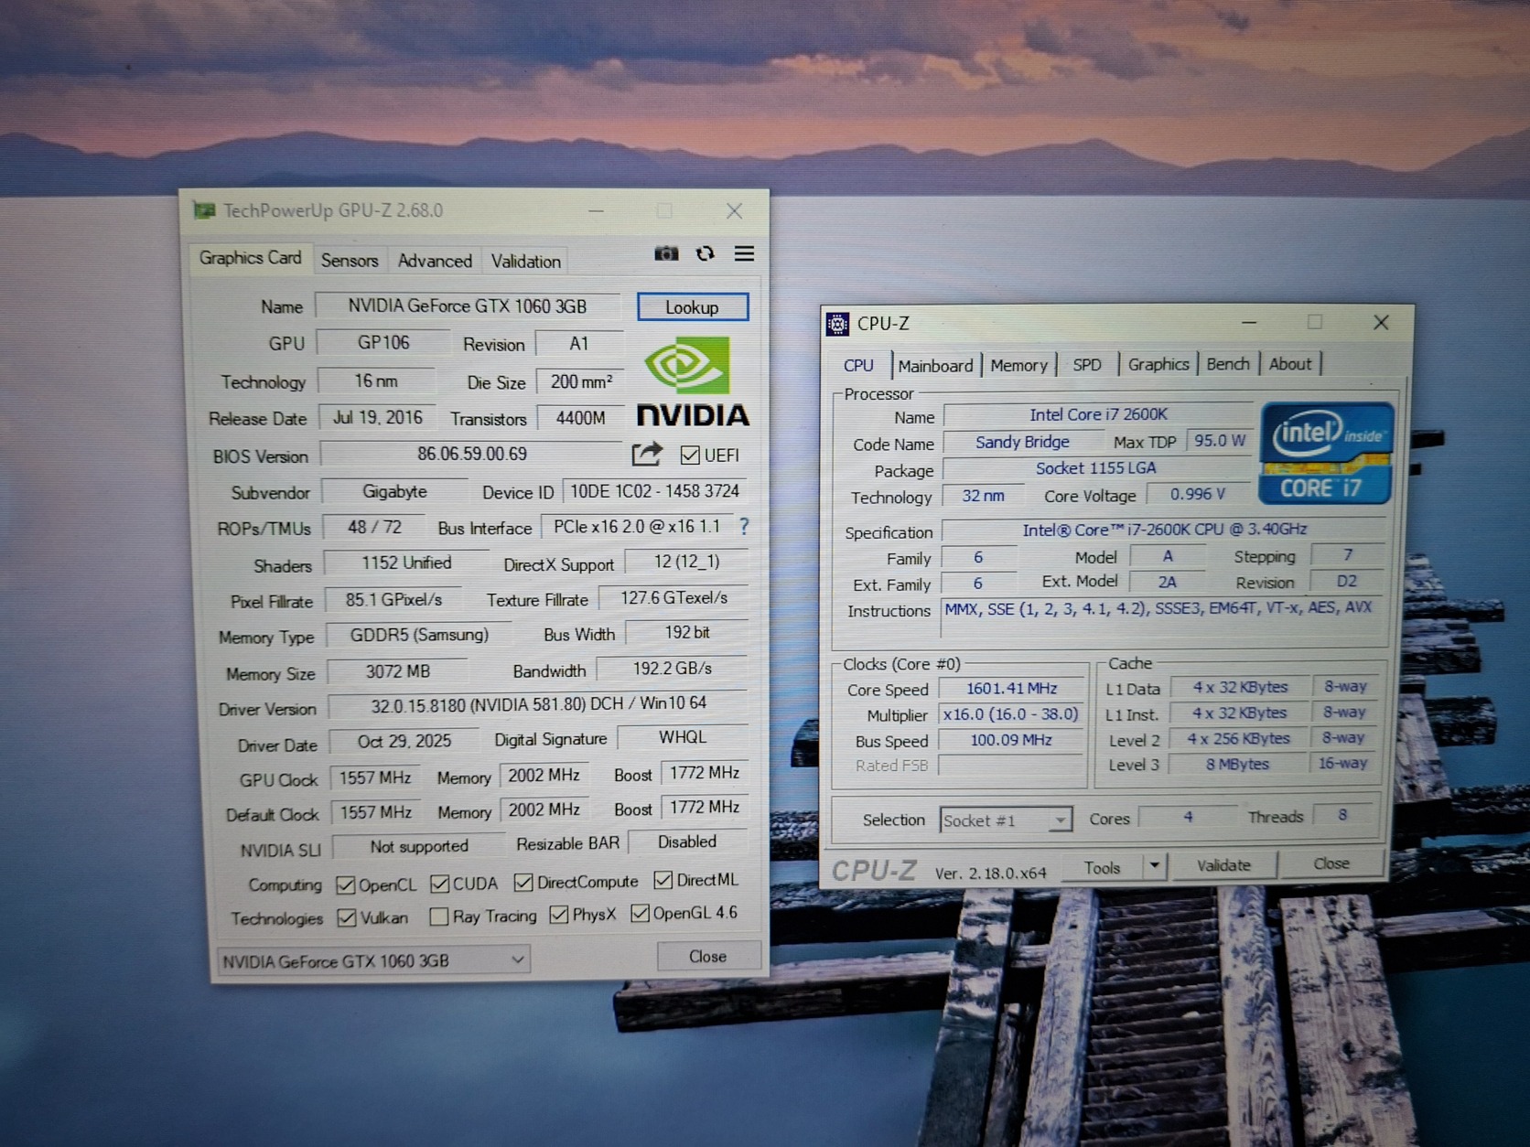Click the Memory Type GDDR5 field
Viewport: 1530px width, 1147px height.
[419, 635]
